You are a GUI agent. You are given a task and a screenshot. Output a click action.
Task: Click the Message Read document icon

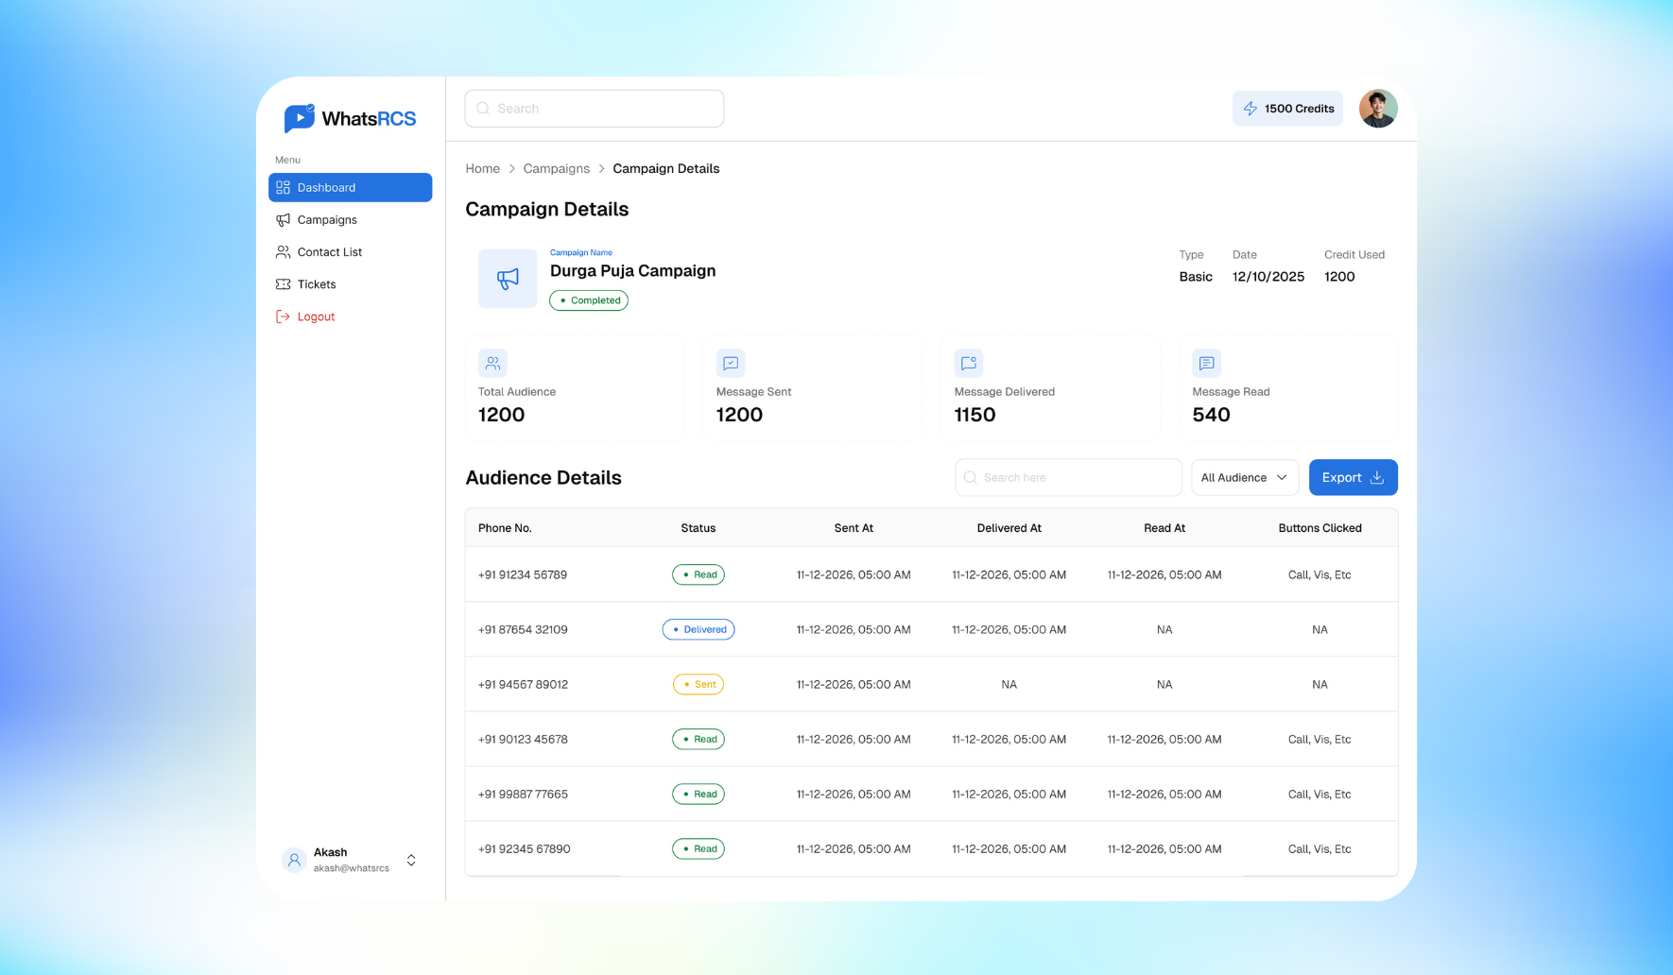pos(1207,363)
